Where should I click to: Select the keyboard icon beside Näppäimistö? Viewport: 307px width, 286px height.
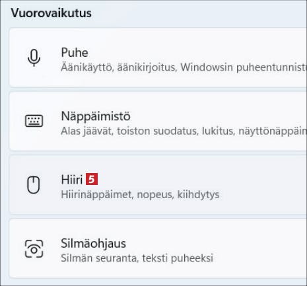(x=34, y=121)
